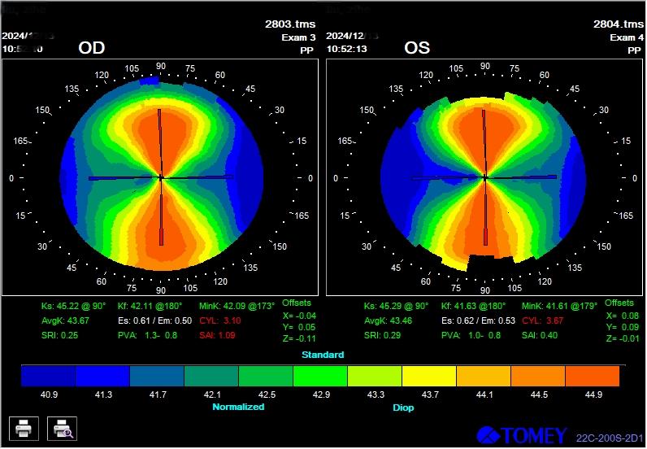Click the Tomey logo
The width and height of the screenshot is (647, 449).
pos(520,436)
